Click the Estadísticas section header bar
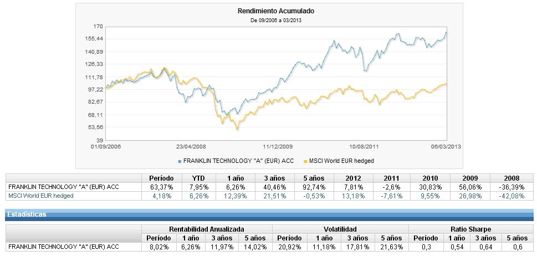Image resolution: width=537 pixels, height=256 pixels. tap(268, 214)
